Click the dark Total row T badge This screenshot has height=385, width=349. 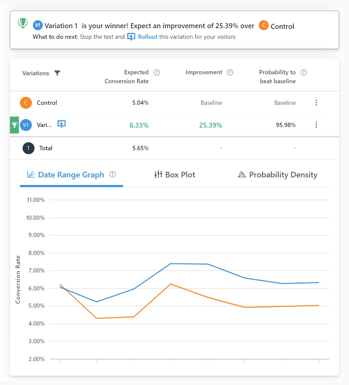click(28, 148)
